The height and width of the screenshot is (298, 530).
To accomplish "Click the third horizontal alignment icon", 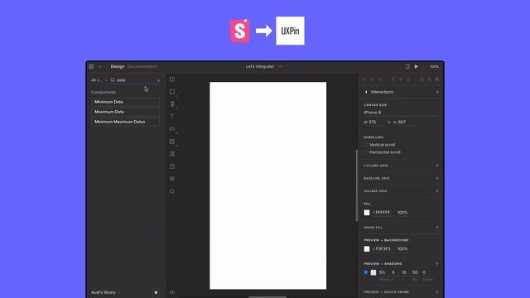I will coord(379,79).
